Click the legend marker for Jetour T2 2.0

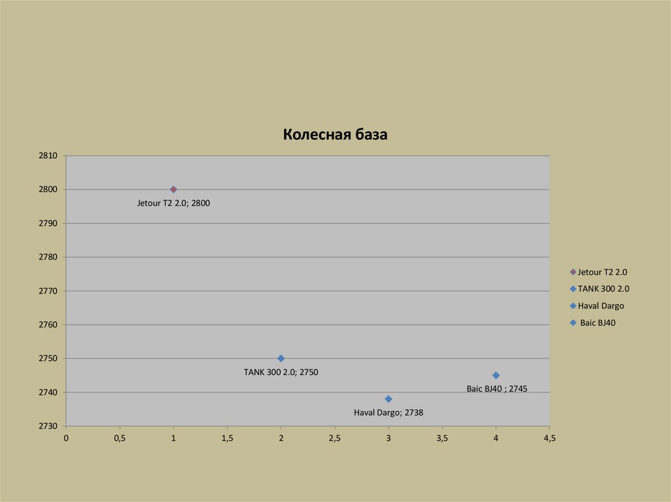click(573, 272)
